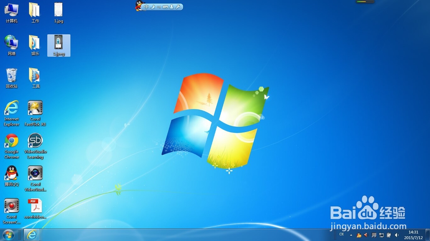Toggle Chinese/English mode on QQ input bar

(147, 7)
